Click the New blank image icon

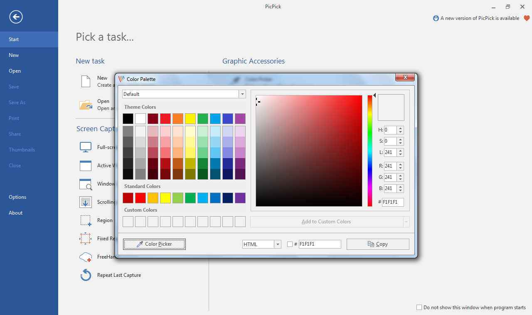point(86,81)
